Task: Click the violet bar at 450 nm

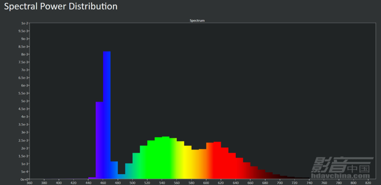Action: click(x=99, y=140)
